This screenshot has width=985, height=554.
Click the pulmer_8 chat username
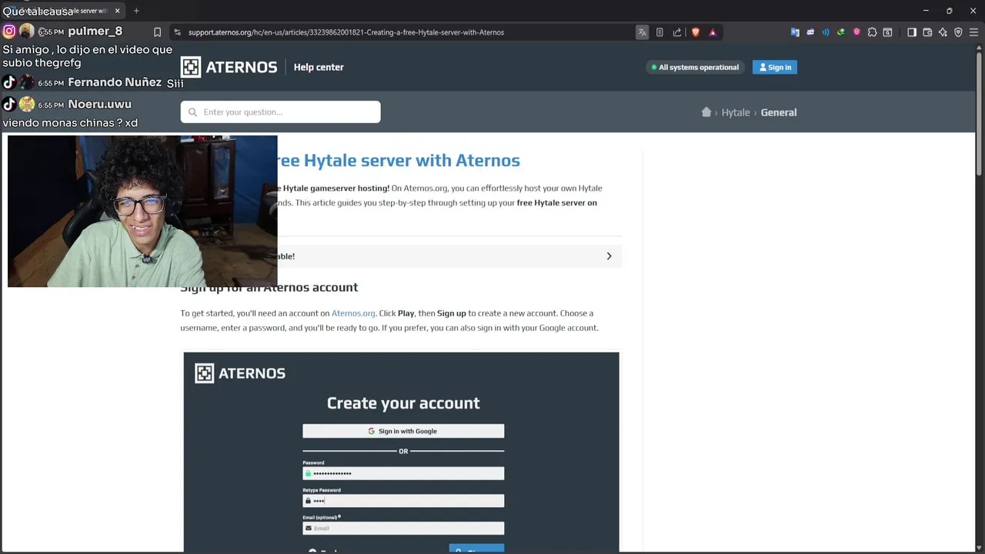pyautogui.click(x=95, y=32)
